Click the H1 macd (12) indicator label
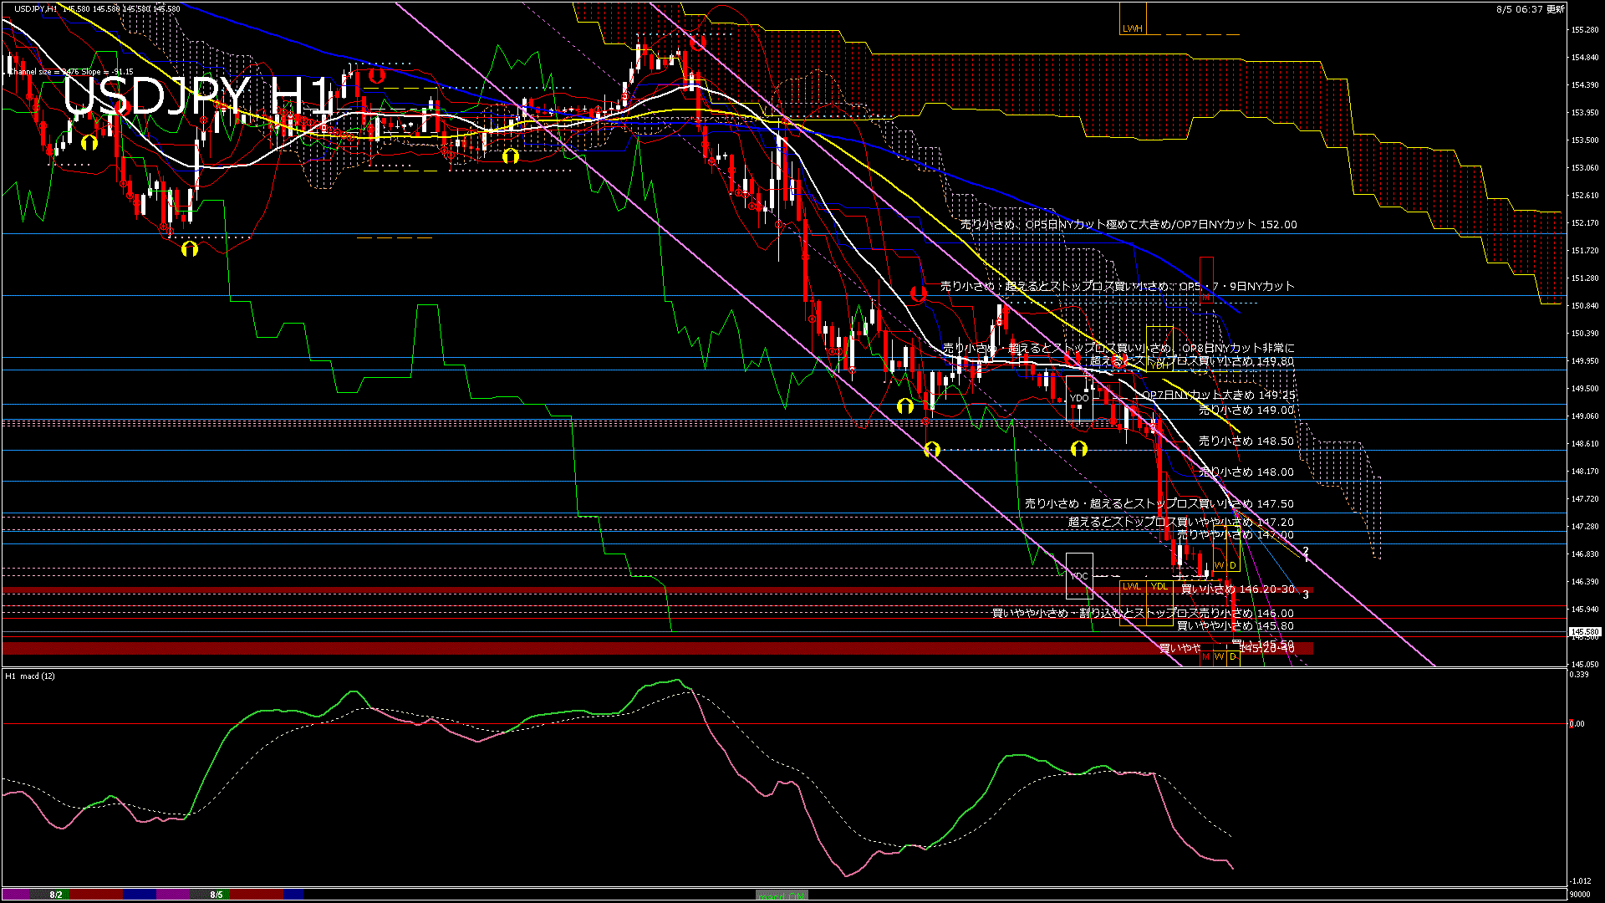The height and width of the screenshot is (903, 1605). point(30,676)
